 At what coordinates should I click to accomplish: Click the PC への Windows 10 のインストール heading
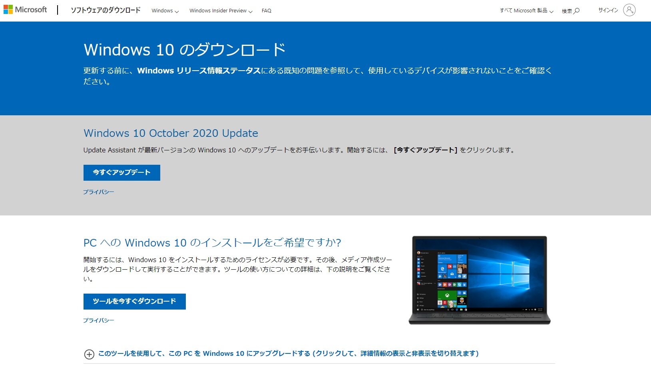pyautogui.click(x=212, y=243)
